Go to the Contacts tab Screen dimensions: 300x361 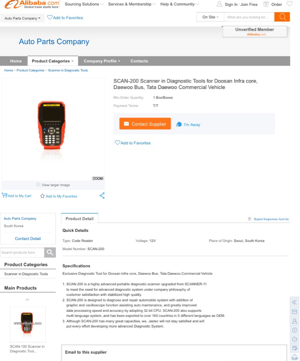[x=139, y=61]
